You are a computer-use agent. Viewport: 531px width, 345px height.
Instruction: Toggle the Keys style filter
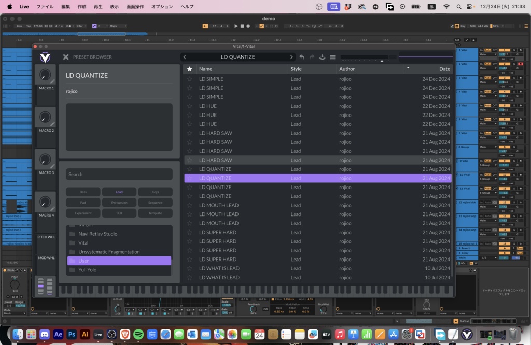(156, 192)
